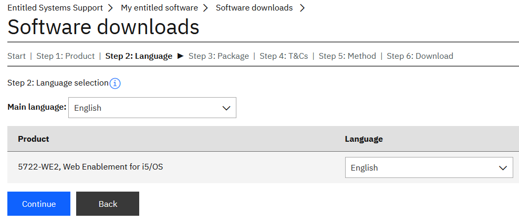Open Step 4: T&Cs
This screenshot has height=221, width=519.
tap(284, 56)
